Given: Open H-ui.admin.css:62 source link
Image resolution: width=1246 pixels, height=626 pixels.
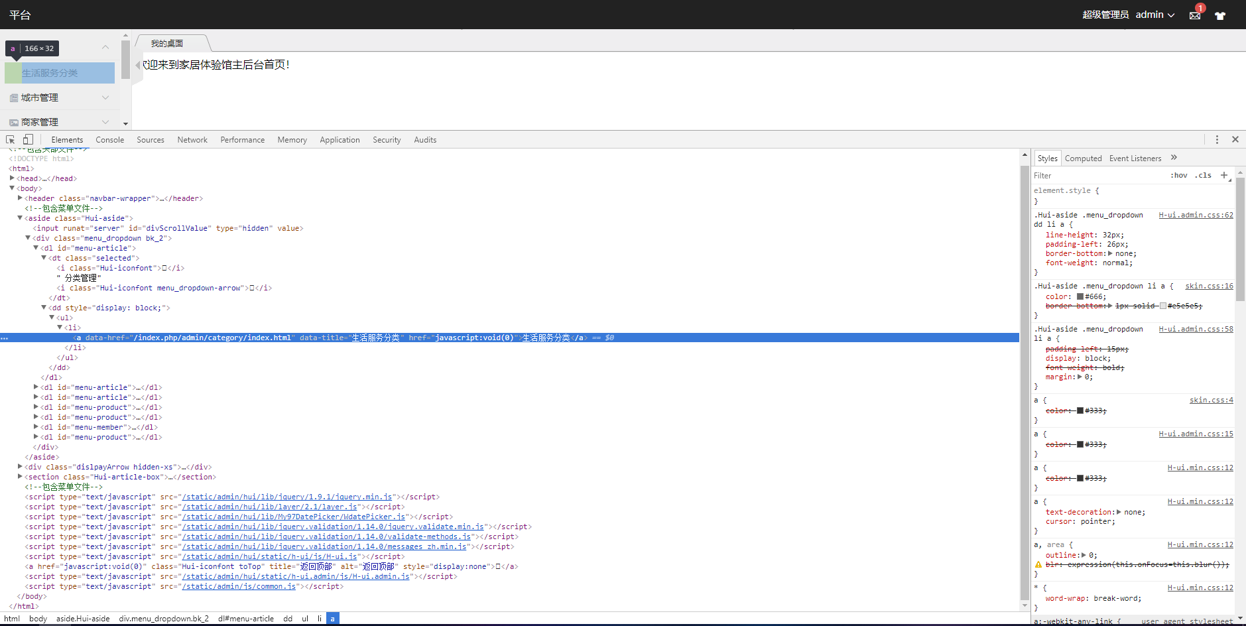Looking at the screenshot, I should (x=1196, y=215).
